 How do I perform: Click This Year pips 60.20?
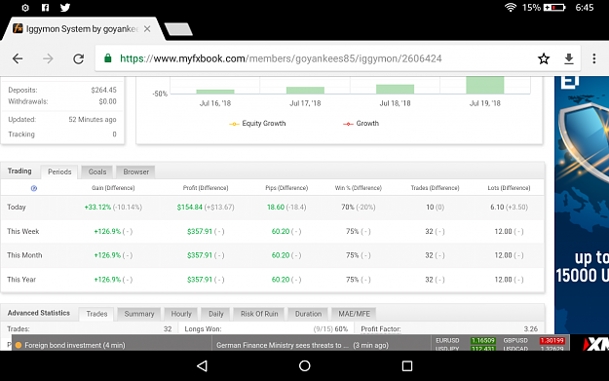(x=281, y=280)
